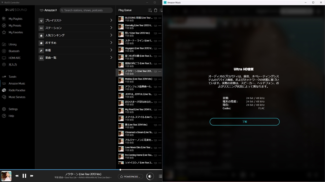The width and height of the screenshot is (325, 182).
Task: Click the プレイリスト playlist icon
Action: (x=41, y=21)
